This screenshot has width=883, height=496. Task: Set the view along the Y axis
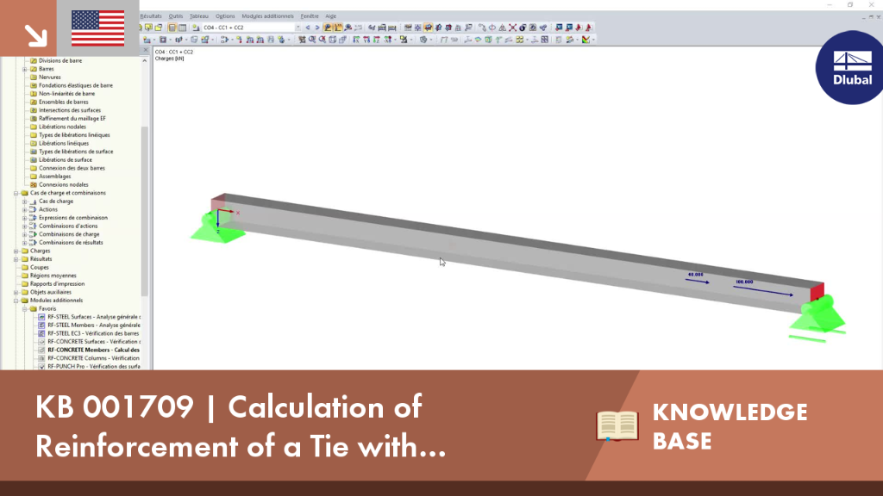click(366, 40)
